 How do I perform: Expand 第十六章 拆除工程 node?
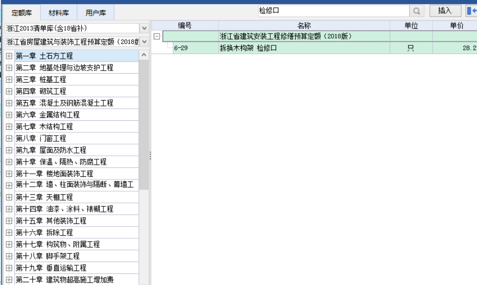(x=9, y=233)
